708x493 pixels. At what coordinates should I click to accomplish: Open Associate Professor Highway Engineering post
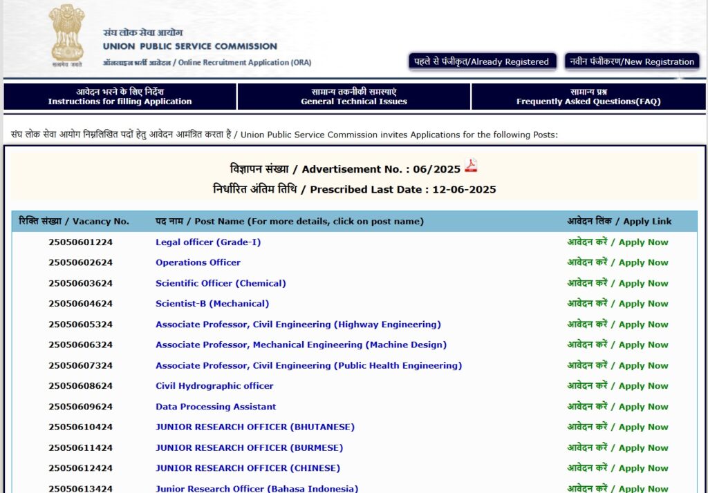coord(298,325)
